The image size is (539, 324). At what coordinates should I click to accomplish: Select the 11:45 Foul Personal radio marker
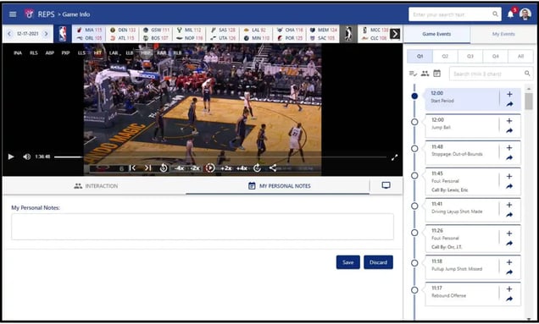point(414,176)
